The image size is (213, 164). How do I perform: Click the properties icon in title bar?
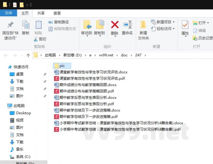point(15,5)
